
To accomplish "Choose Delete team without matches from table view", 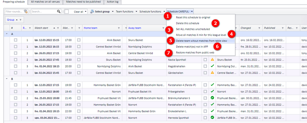I will pyautogui.click(x=201, y=41).
